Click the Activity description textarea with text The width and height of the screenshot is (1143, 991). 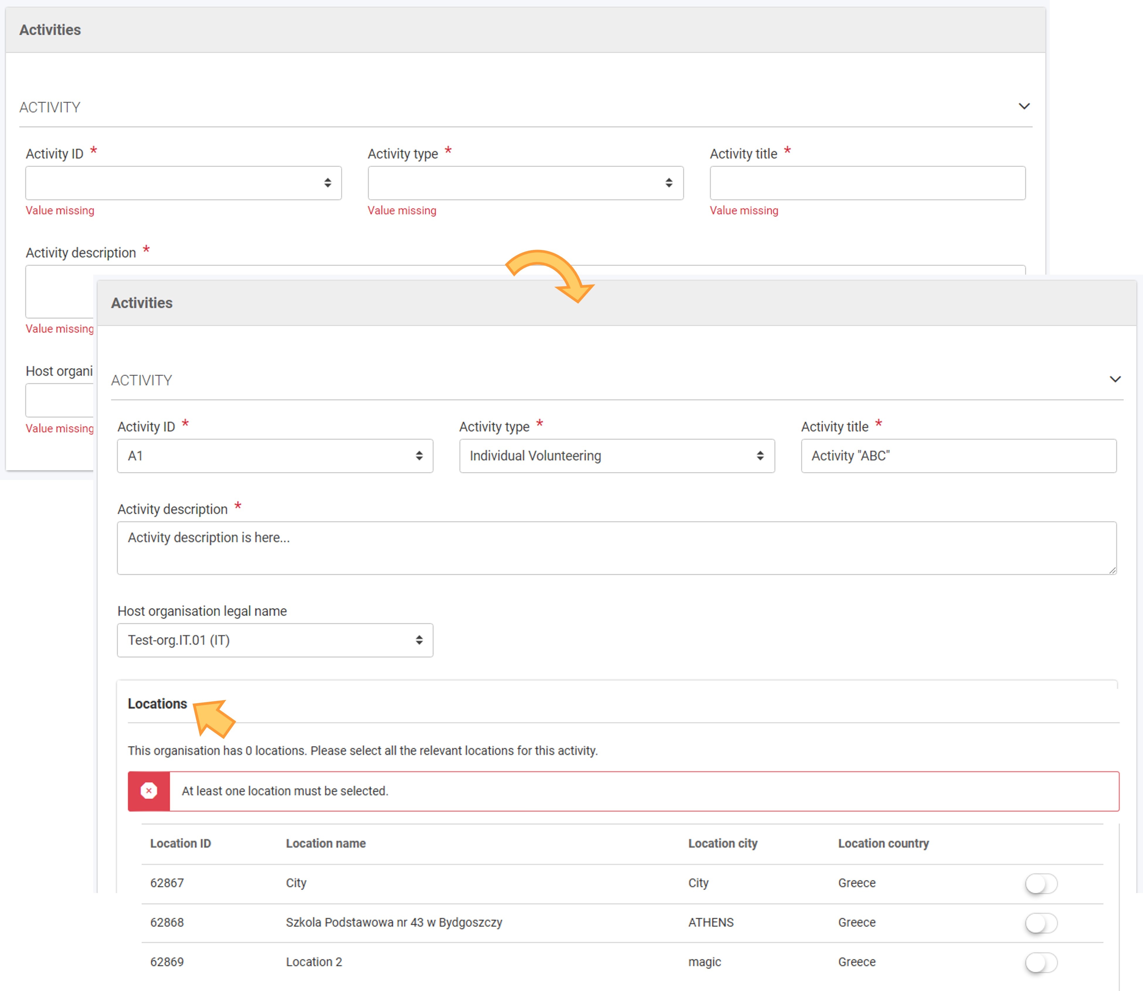[x=617, y=547]
